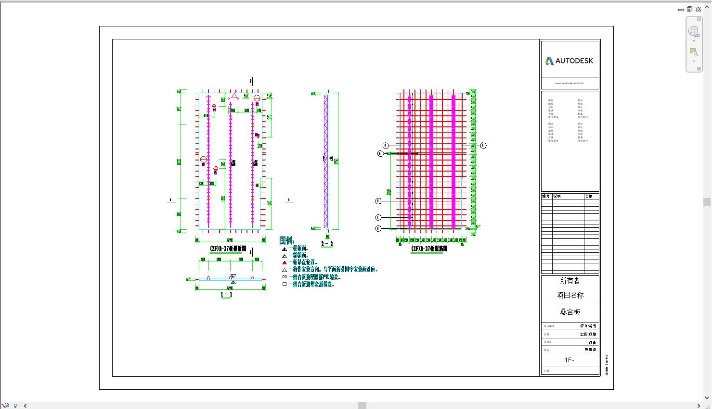
Task: Click the horizontal scrollbar thumb
Action: pos(362,406)
